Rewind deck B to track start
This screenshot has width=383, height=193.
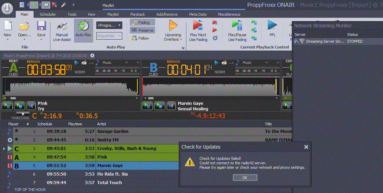[x=171, y=106]
